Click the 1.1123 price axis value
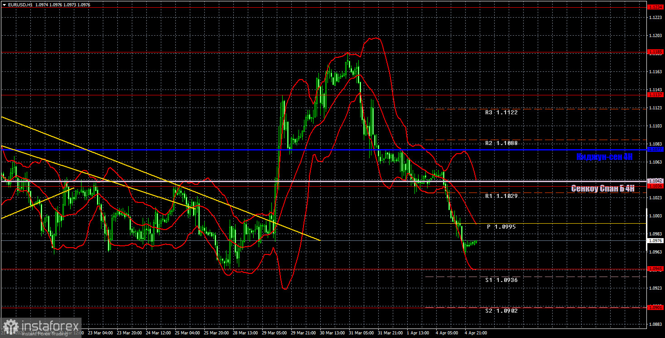 [656, 108]
